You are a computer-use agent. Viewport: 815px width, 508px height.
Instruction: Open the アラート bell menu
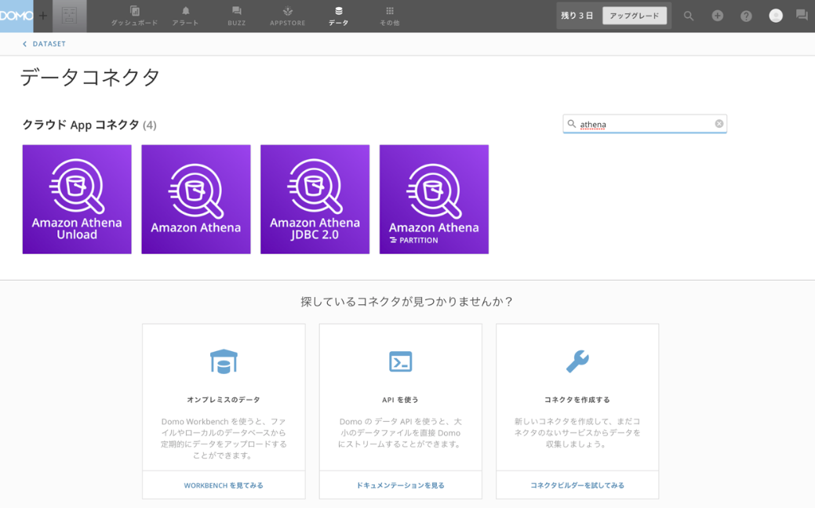point(186,16)
